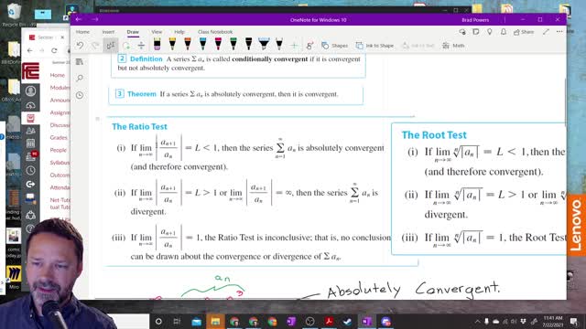Open the View ribbon tab
This screenshot has height=329, width=586.
(157, 32)
